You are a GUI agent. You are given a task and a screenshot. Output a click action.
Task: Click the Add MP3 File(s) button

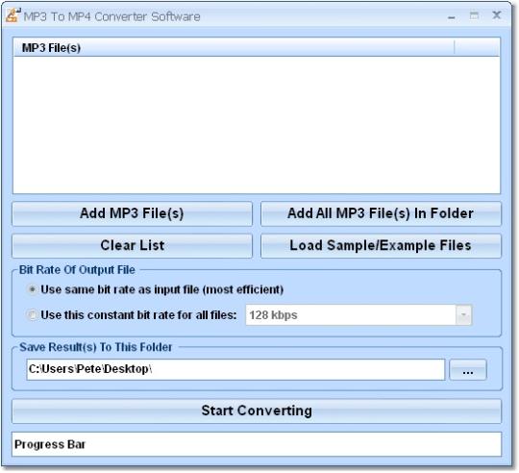click(132, 213)
